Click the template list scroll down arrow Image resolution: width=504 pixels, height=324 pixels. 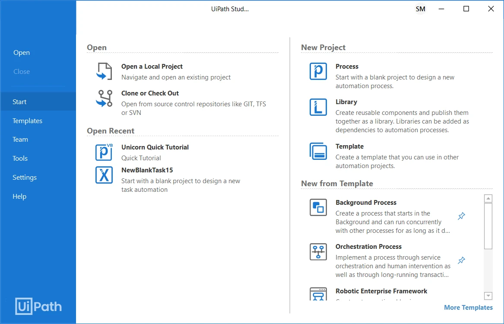[488, 296]
